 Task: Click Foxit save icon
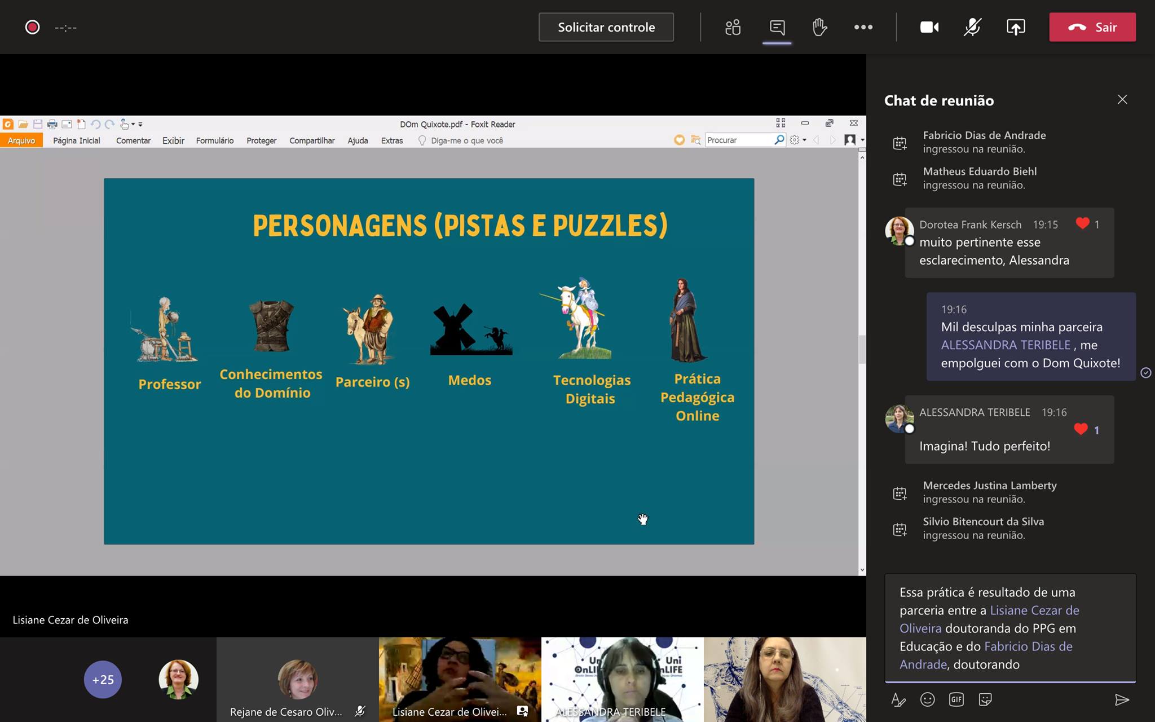coord(38,124)
